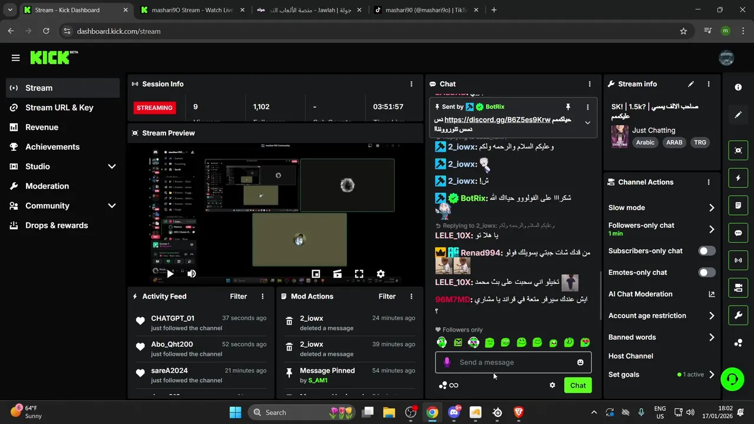The image size is (754, 424).
Task: Open Windows Start menu
Action: [235, 412]
